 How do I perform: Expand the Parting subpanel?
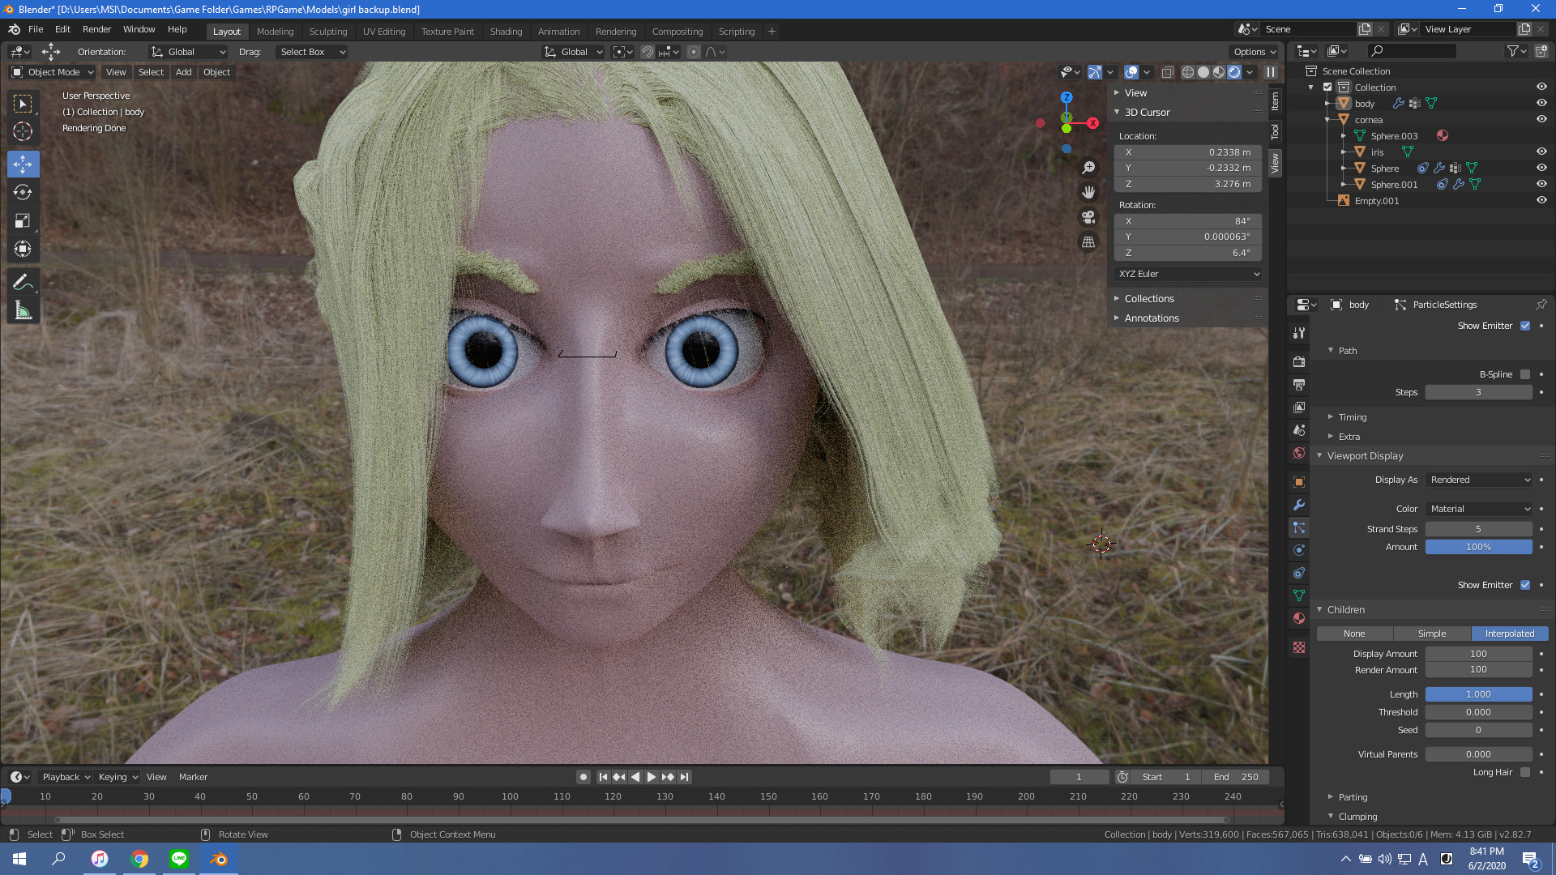(x=1352, y=797)
